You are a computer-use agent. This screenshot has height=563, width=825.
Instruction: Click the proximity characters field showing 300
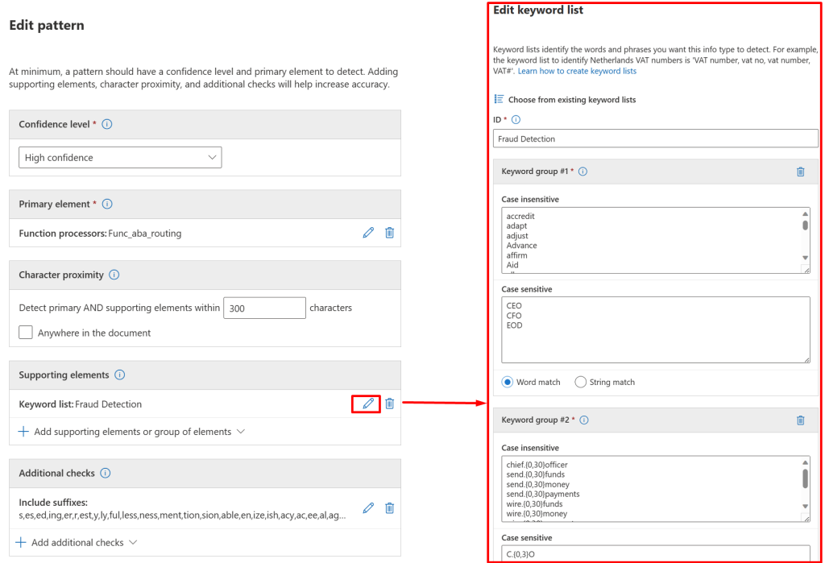(x=264, y=308)
